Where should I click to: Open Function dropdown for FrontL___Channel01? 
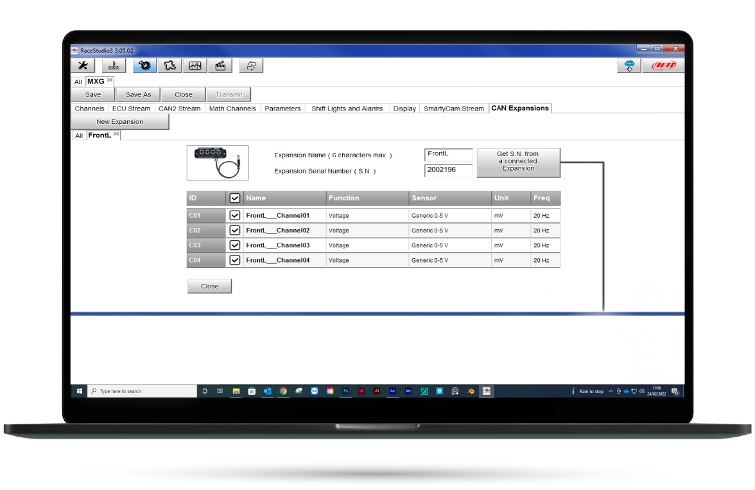367,216
